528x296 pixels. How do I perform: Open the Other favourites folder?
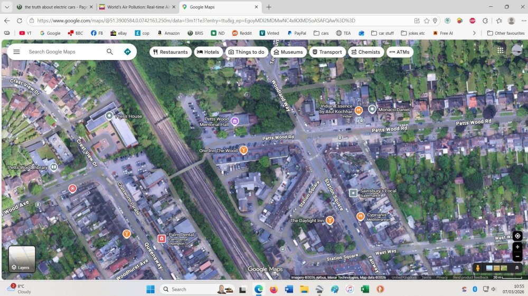tap(506, 33)
